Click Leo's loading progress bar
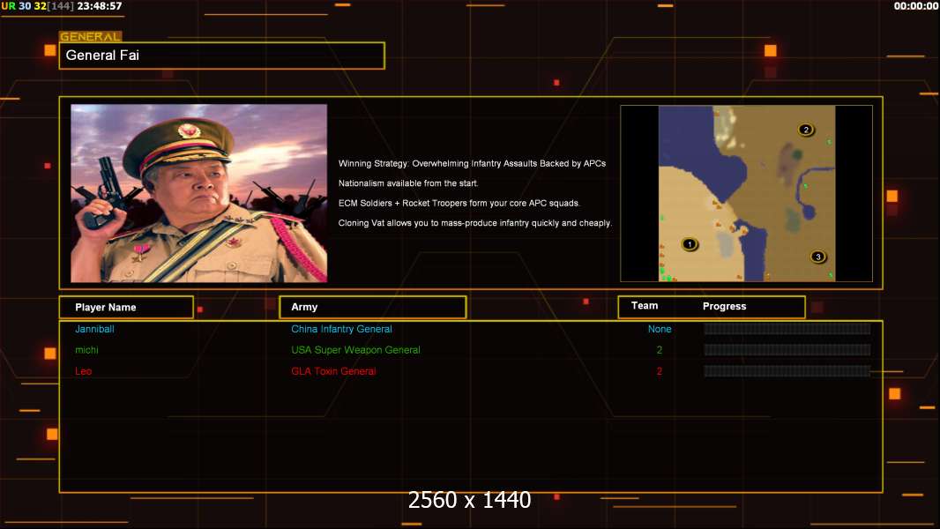 tap(787, 371)
